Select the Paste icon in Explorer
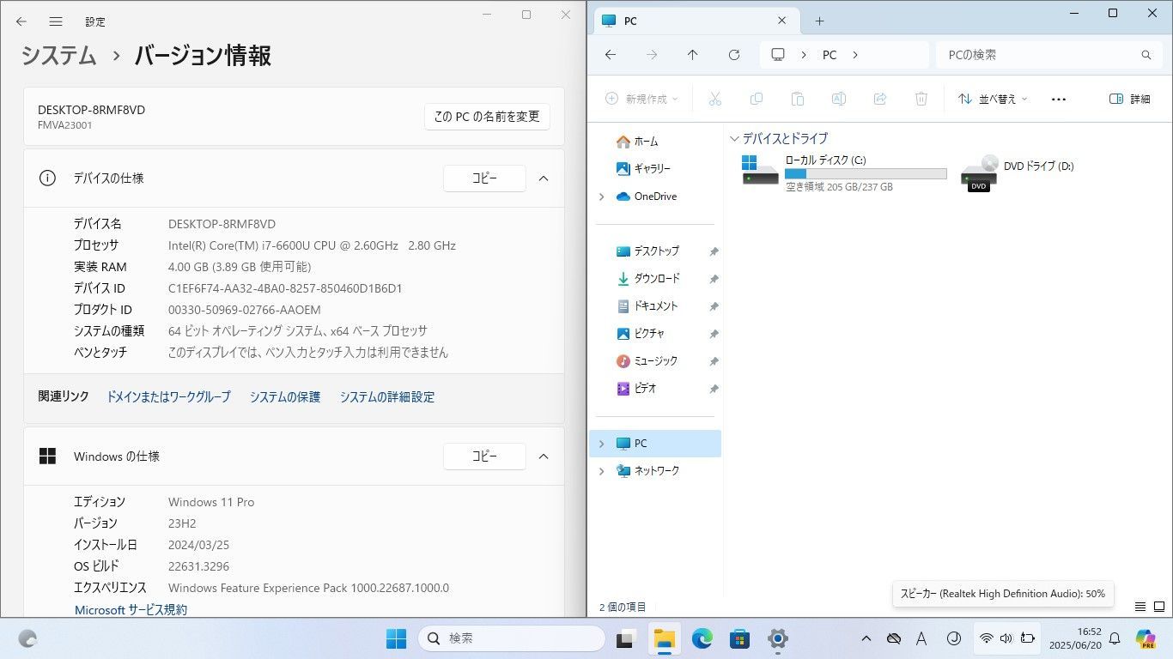The image size is (1173, 659). (798, 99)
